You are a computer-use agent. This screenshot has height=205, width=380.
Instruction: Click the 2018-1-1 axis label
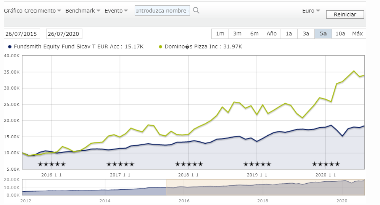coord(188,175)
